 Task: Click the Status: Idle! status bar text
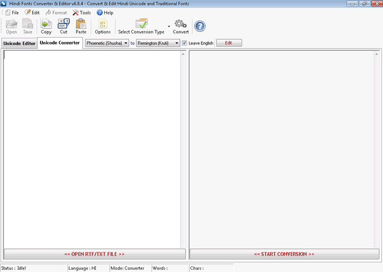(14, 268)
